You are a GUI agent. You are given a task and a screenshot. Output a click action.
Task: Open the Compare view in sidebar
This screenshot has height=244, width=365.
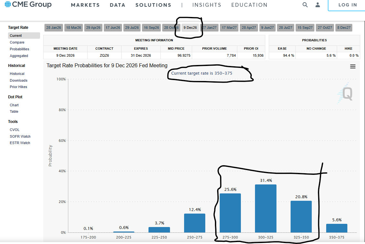[17, 42]
